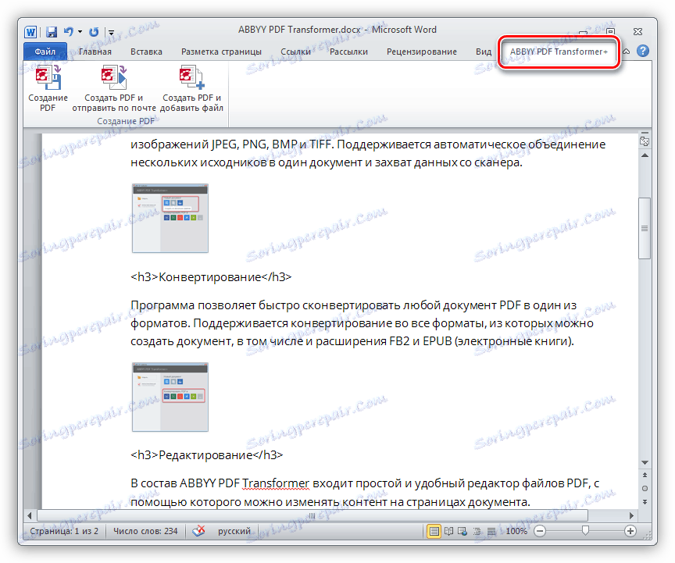Select first embedded screenshot thumbnail in document
This screenshot has width=675, height=563.
point(170,218)
